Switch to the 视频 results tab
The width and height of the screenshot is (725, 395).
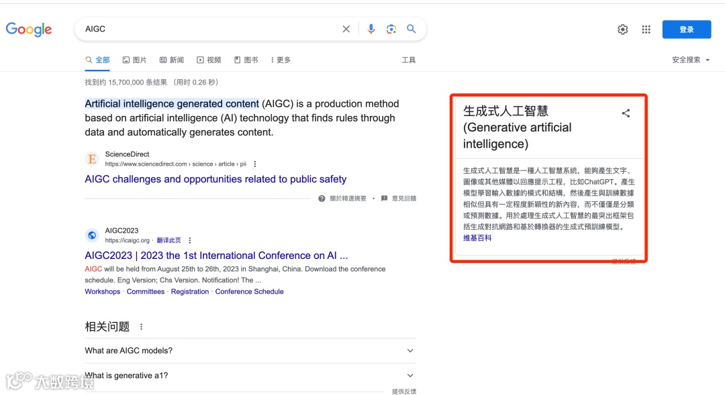[x=209, y=60]
